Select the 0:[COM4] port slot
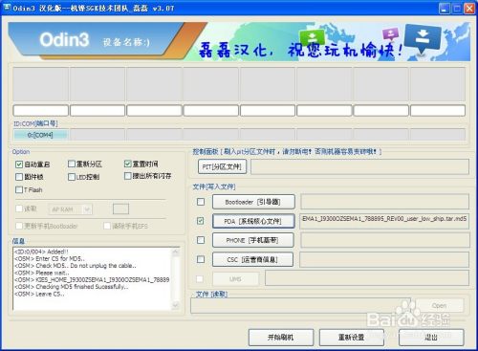This screenshot has height=351, width=478. (x=40, y=135)
